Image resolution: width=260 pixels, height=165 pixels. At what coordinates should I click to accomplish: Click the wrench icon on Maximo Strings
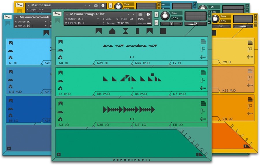(57, 14)
